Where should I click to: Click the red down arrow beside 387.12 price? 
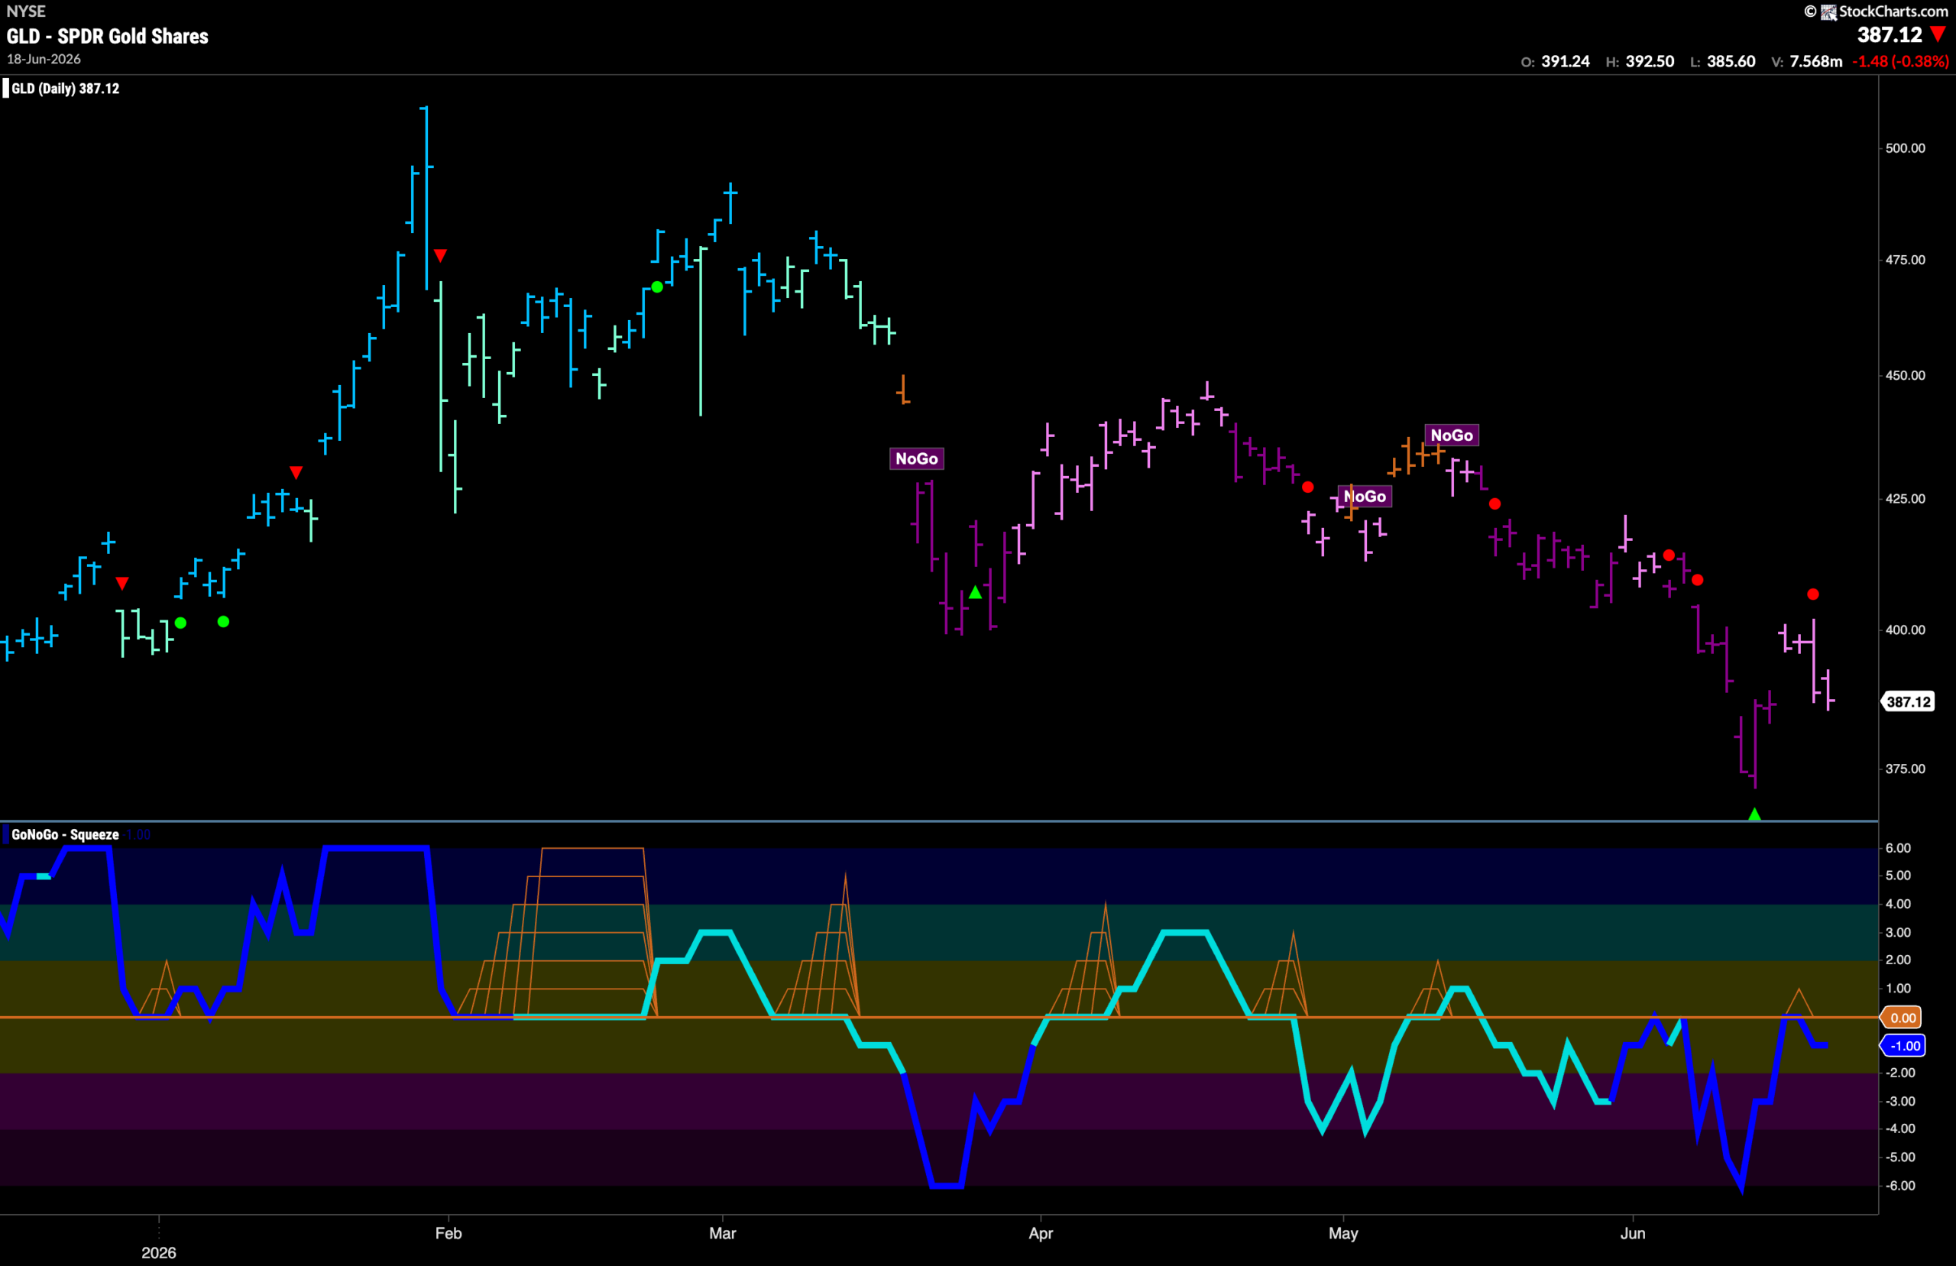[x=1938, y=34]
